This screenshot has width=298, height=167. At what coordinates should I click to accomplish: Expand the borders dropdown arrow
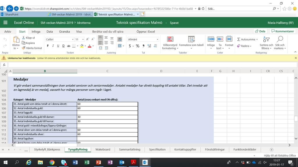point(77,46)
